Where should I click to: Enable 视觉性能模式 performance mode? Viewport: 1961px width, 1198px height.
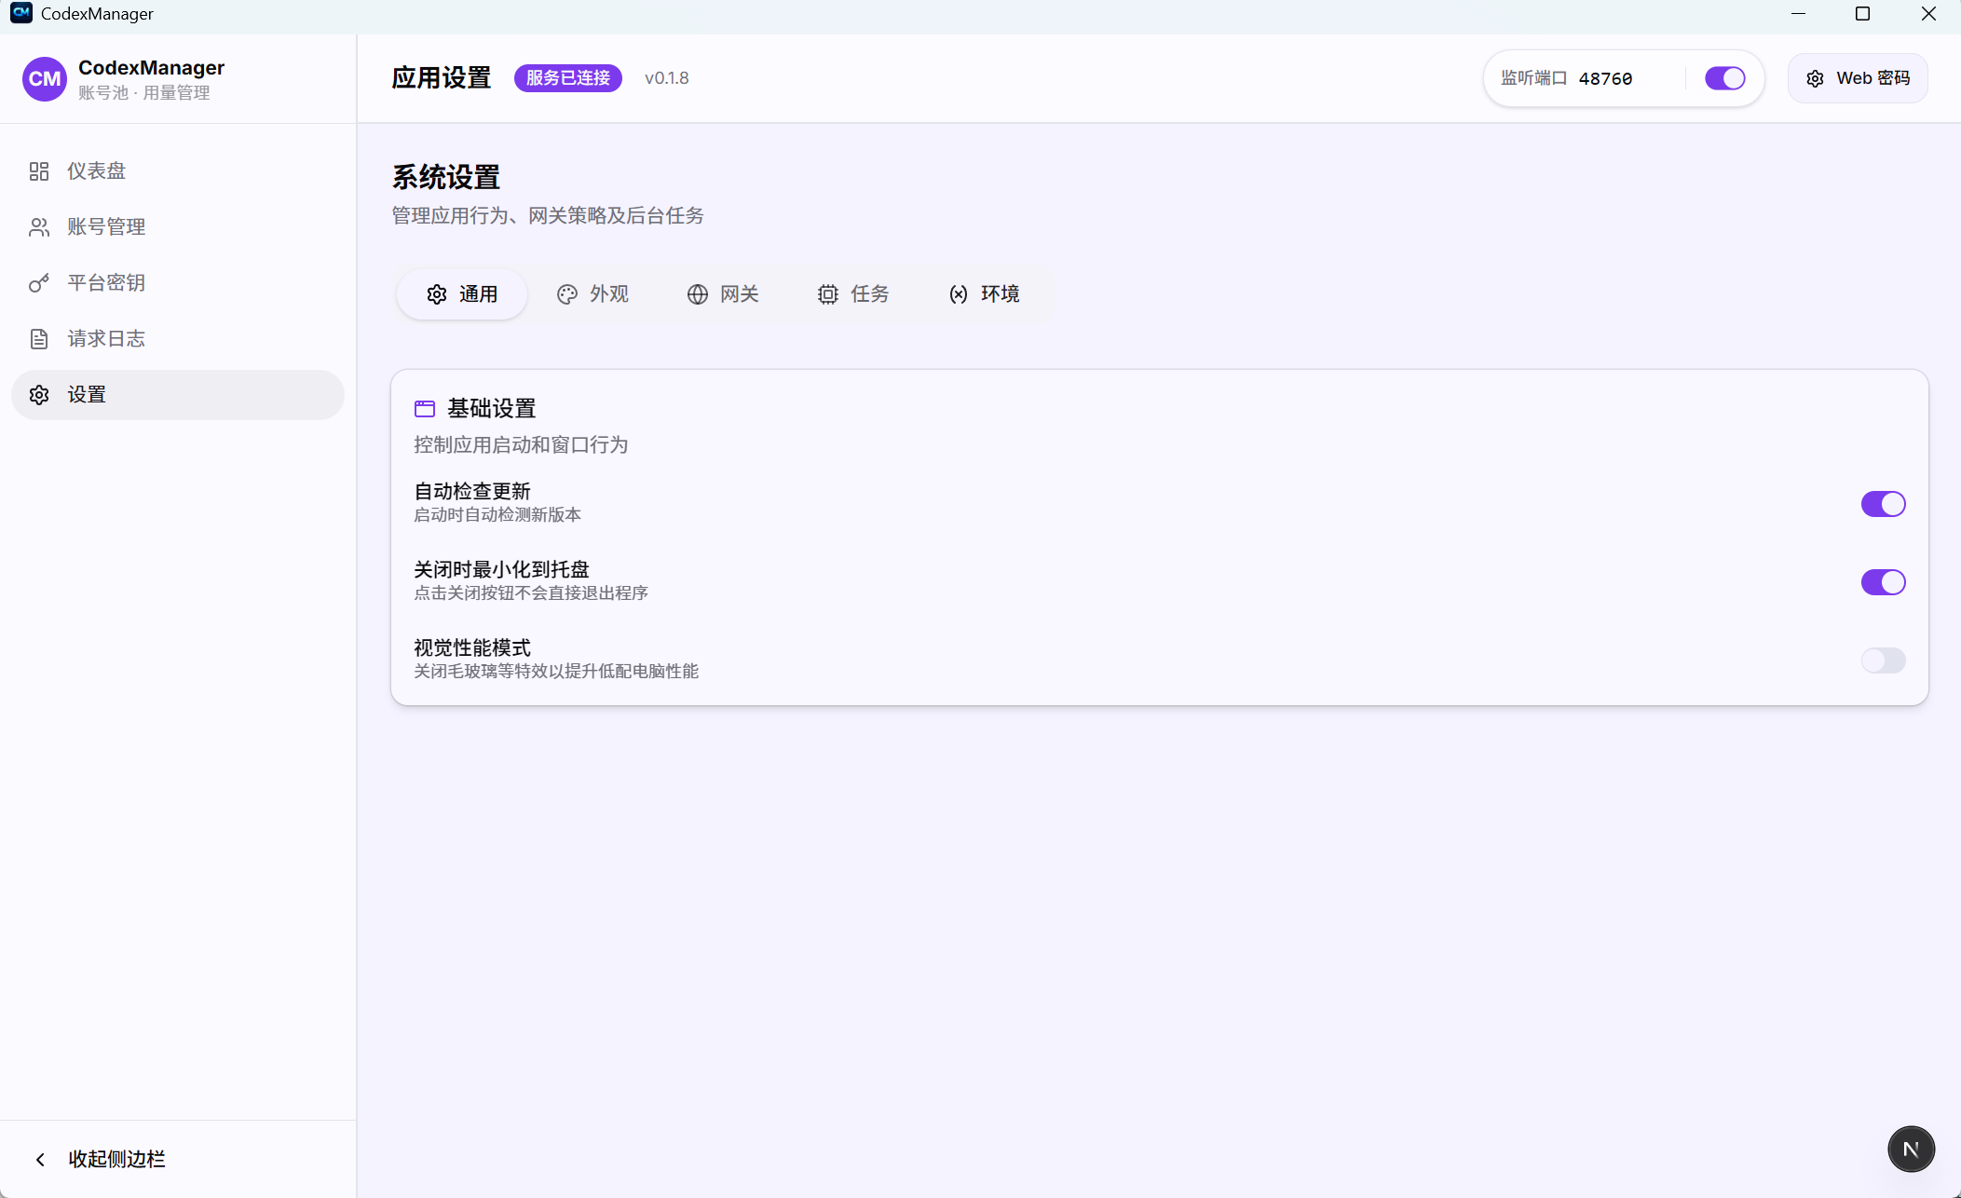click(x=1882, y=661)
